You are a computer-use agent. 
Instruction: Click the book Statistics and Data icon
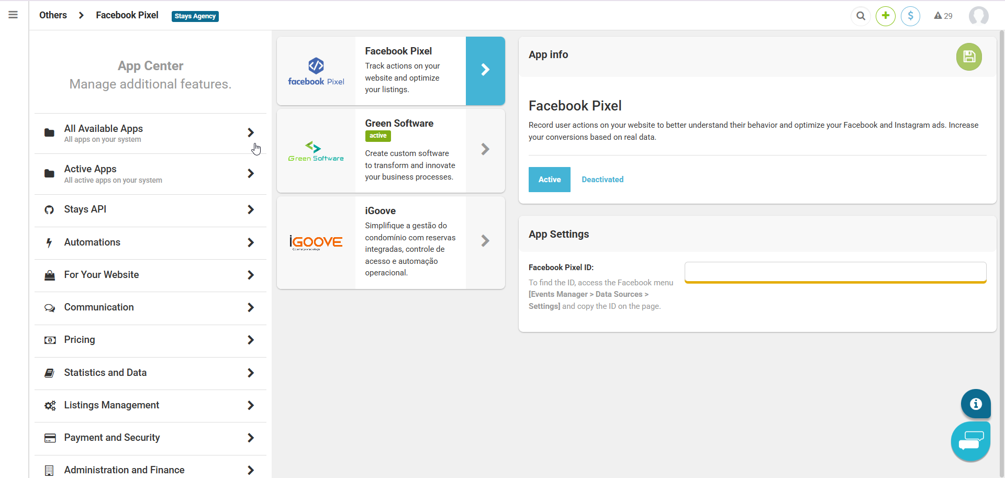pos(49,373)
